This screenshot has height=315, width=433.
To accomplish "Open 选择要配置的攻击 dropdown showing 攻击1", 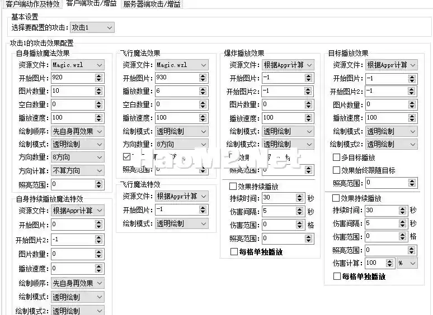I will [92, 27].
